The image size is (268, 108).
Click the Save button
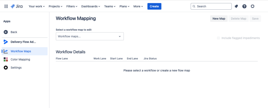tap(255, 19)
